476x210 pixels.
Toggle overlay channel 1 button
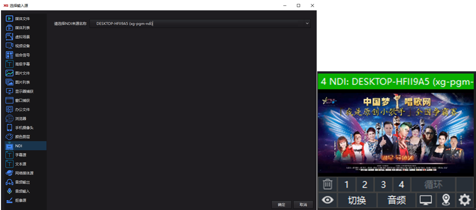point(346,185)
